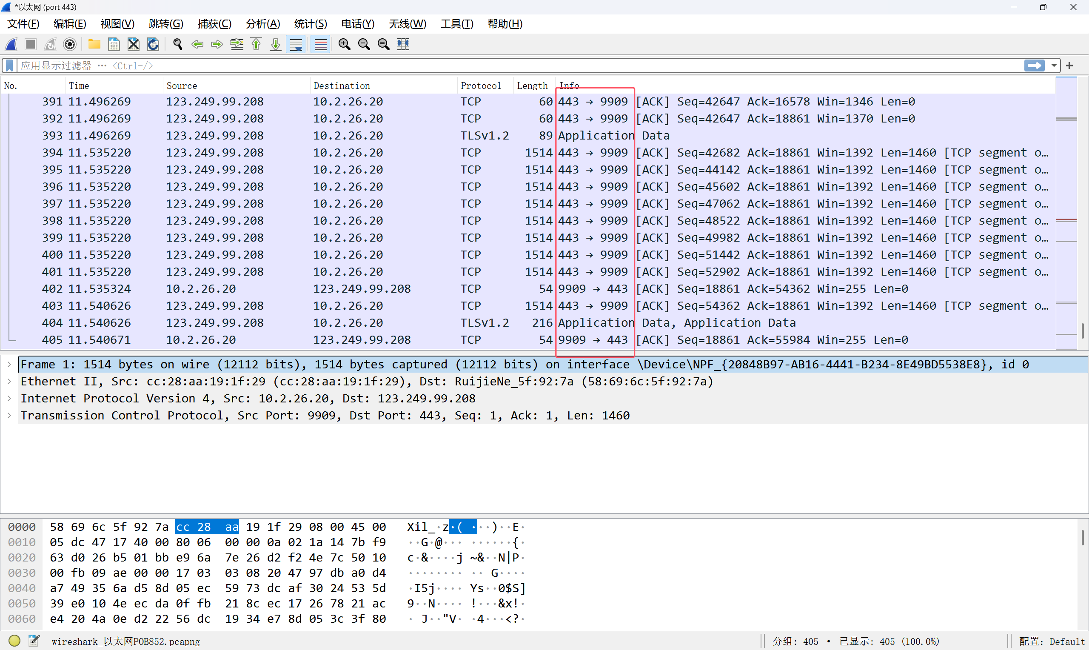The width and height of the screenshot is (1089, 650).
Task: Go to the first packet arrow icon
Action: point(256,44)
